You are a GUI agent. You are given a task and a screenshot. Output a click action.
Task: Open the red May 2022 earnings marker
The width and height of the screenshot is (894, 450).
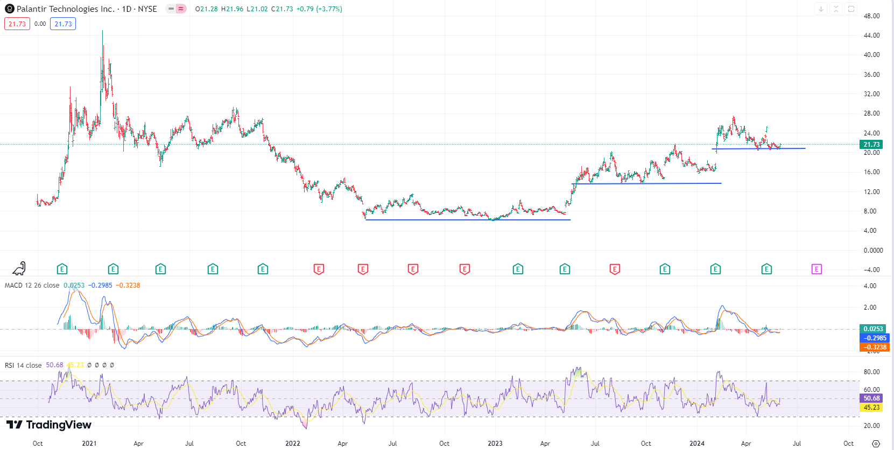click(363, 269)
